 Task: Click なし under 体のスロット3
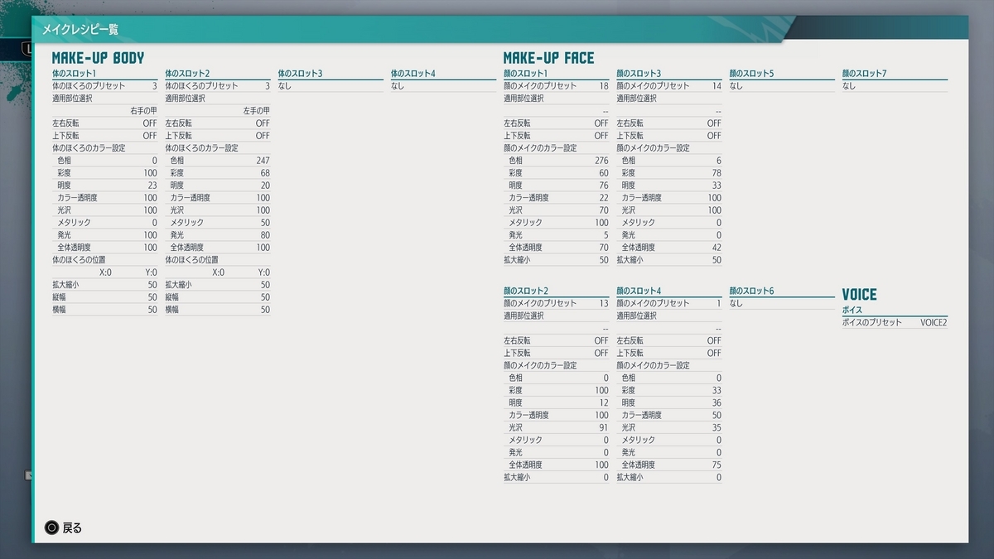click(x=285, y=86)
